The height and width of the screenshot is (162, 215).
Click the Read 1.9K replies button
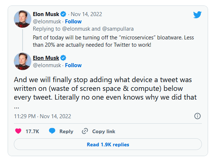click(108, 144)
